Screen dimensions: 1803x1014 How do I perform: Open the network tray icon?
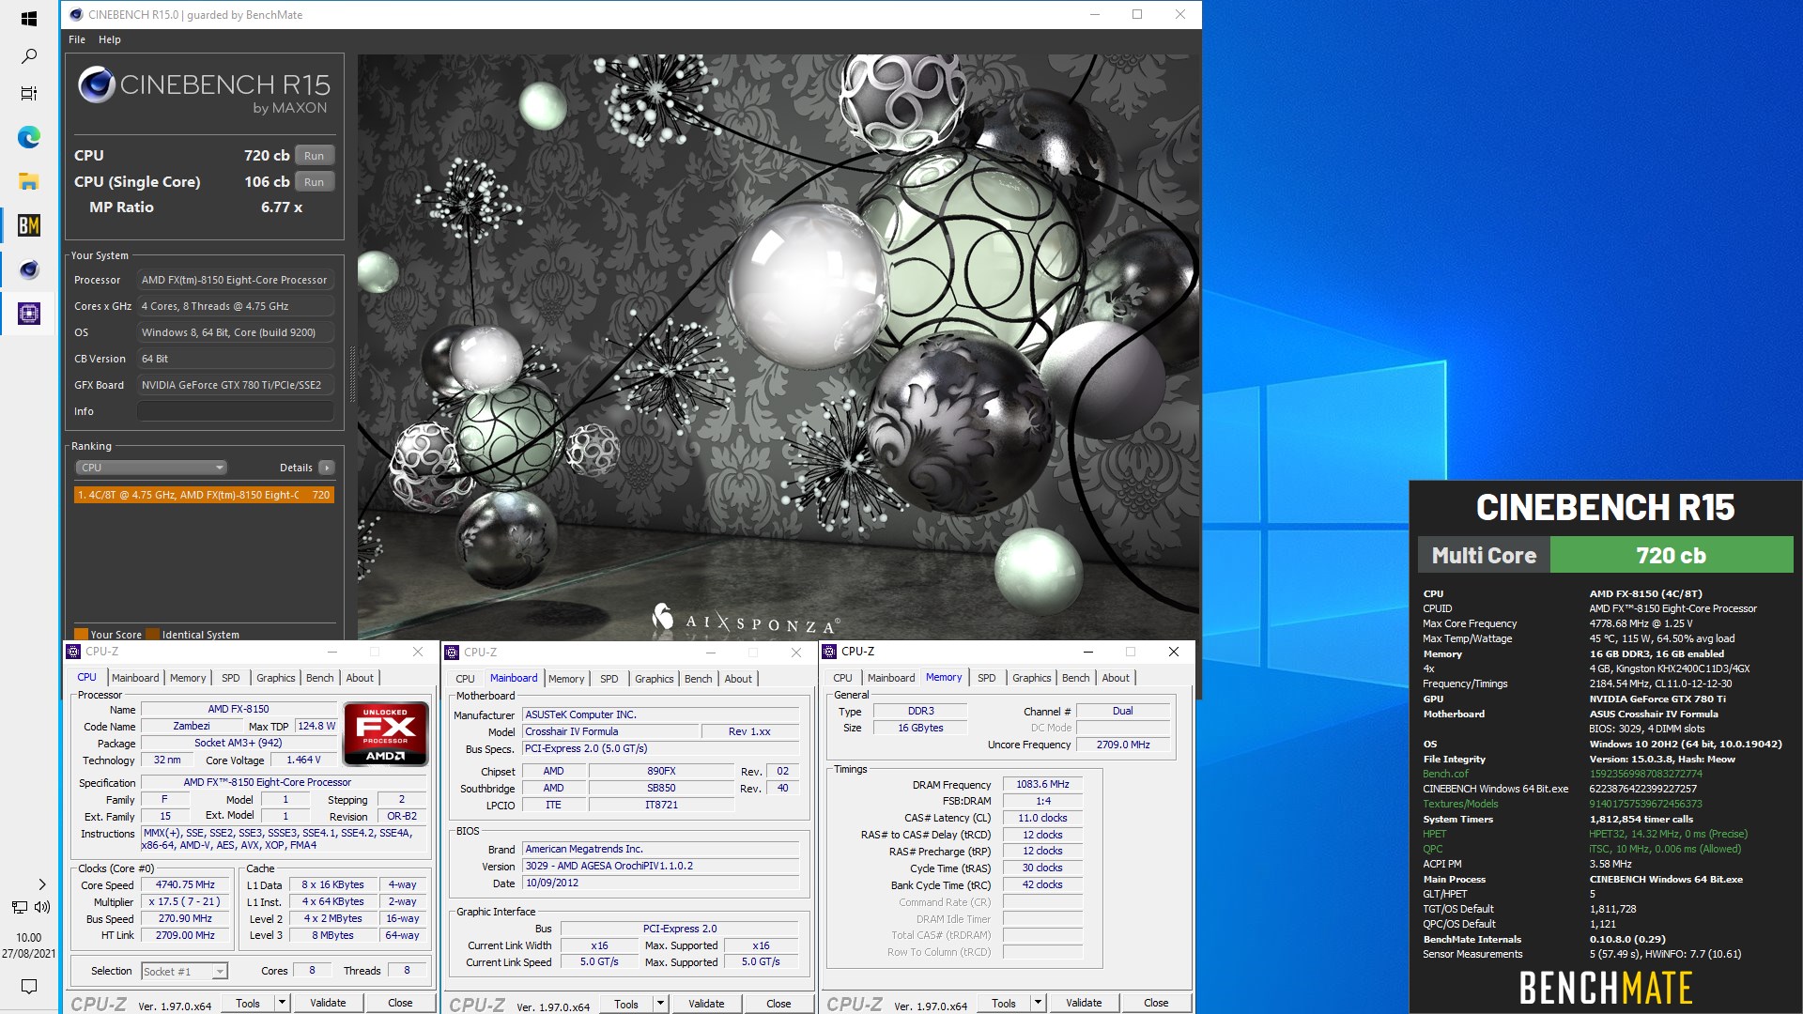[20, 907]
